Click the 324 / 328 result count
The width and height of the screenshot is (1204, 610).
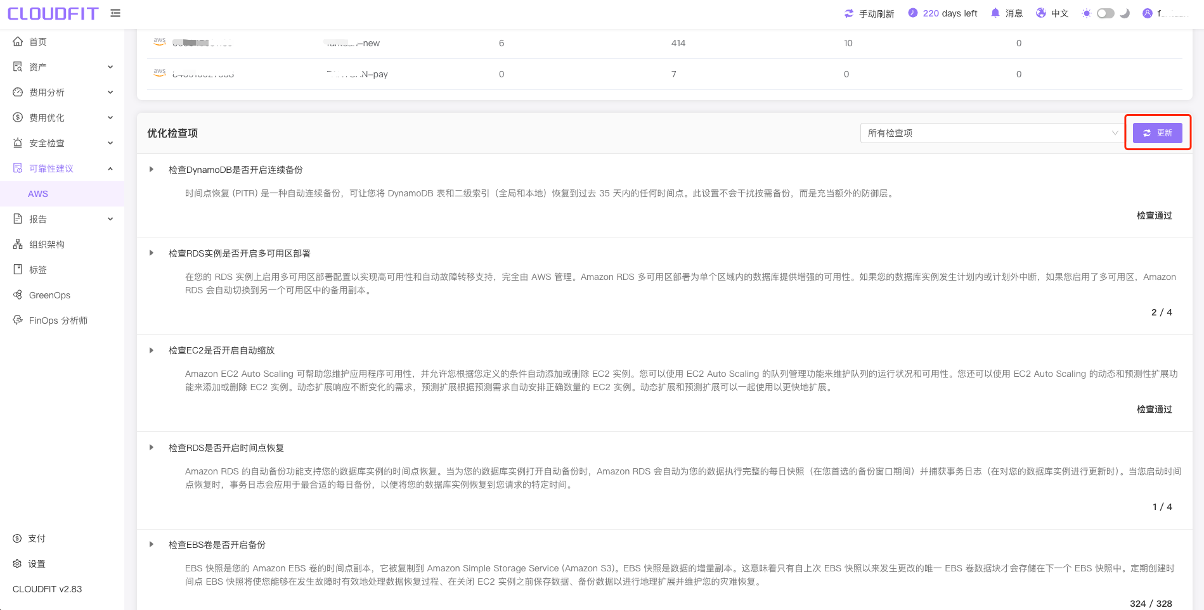(x=1151, y=604)
